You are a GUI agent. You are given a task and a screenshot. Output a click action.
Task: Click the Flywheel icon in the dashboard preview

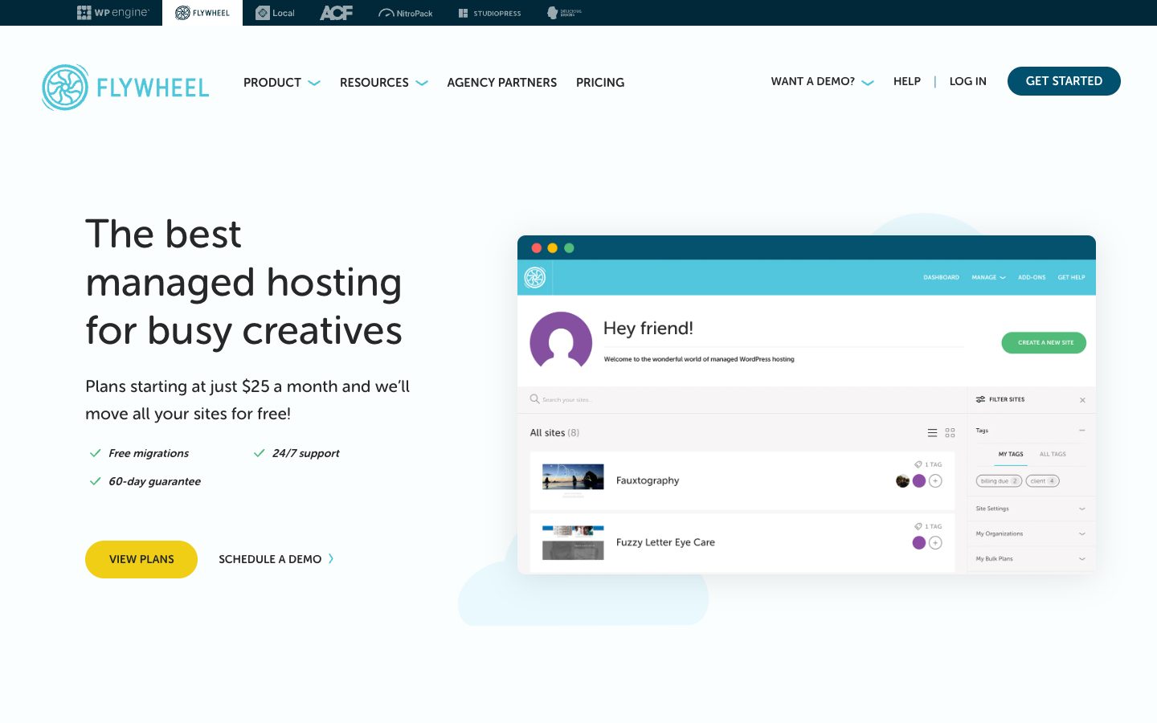click(535, 277)
